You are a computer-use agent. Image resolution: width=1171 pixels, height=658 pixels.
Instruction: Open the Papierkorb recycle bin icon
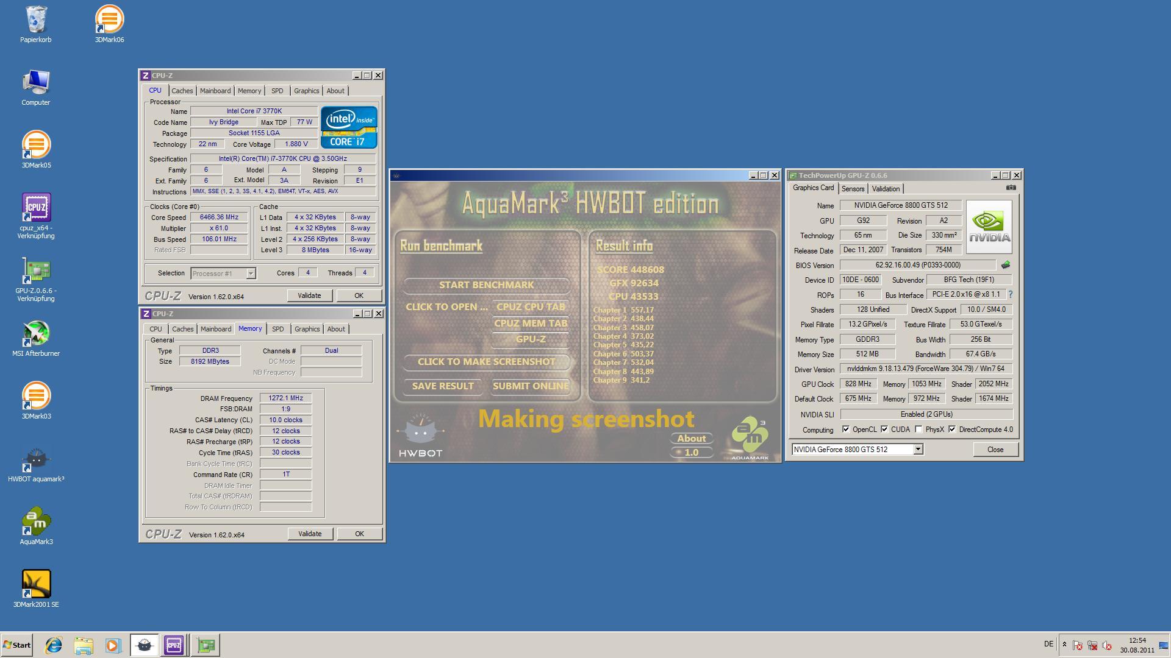pyautogui.click(x=36, y=24)
